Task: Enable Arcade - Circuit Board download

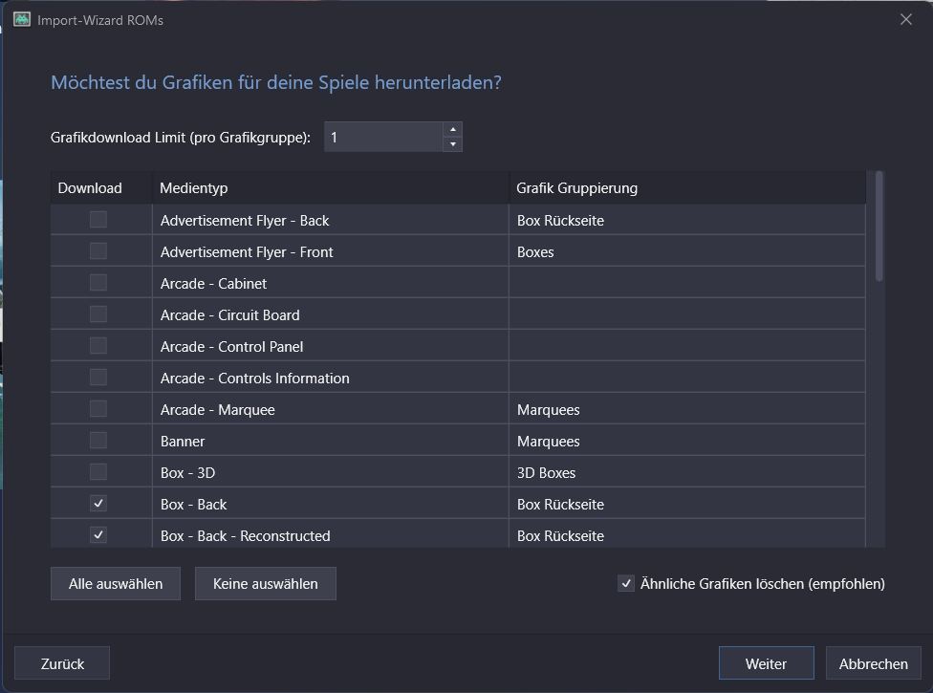Action: pos(98,314)
